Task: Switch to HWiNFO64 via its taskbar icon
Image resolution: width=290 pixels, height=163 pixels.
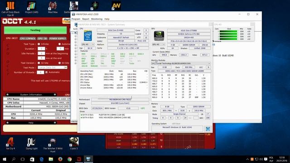Action: pyautogui.click(x=88, y=159)
